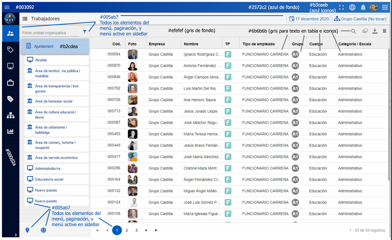
Task: Open the tag icon in the sidebar
Action: 10,50
